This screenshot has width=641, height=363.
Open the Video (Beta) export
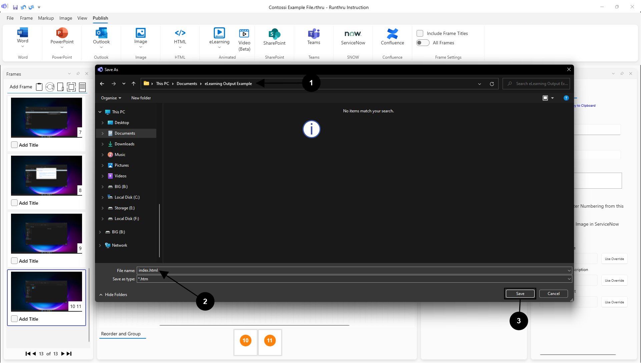[244, 34]
